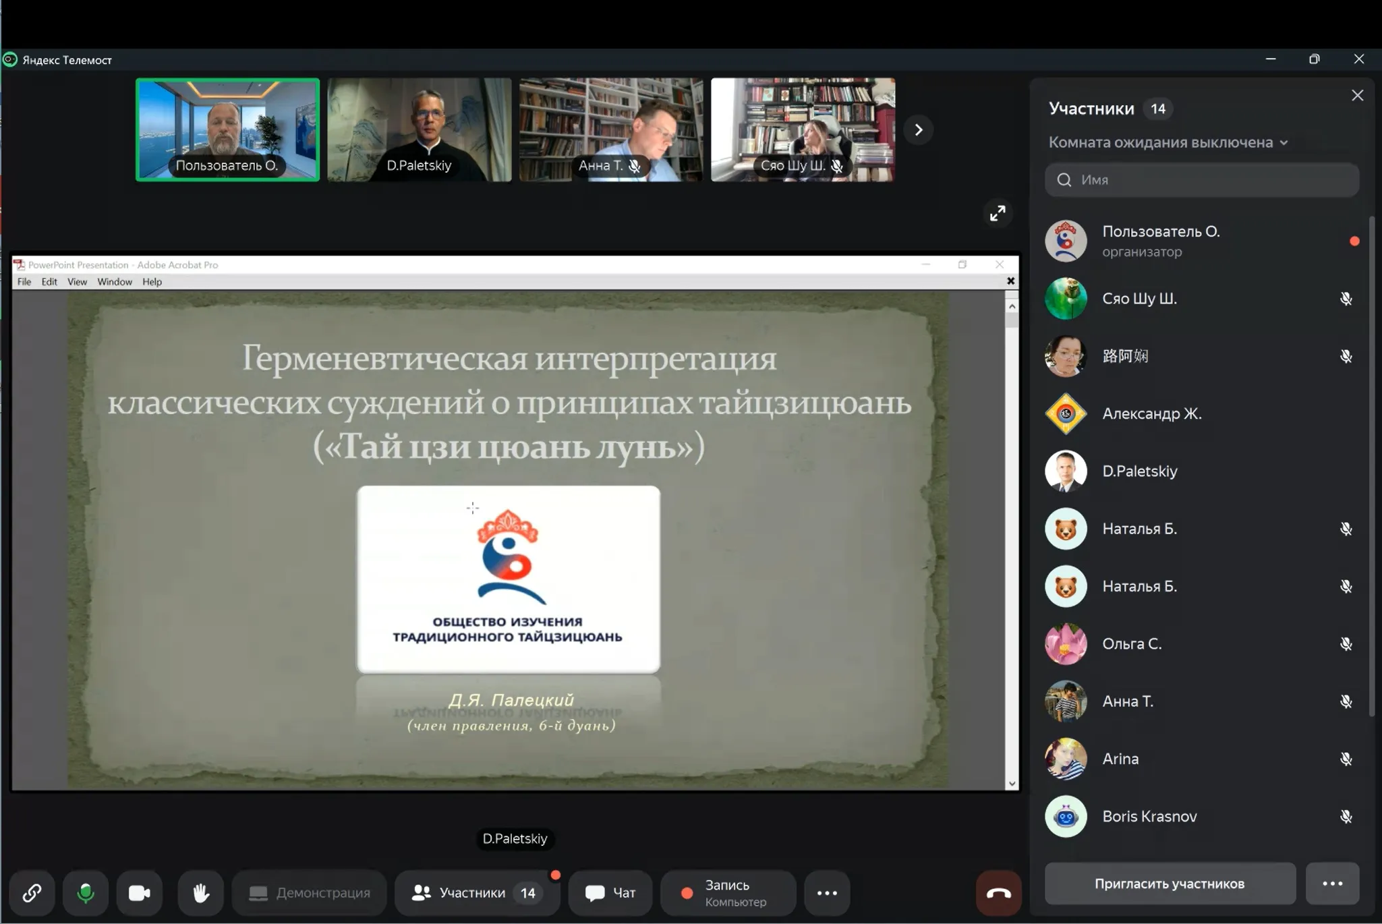Screen dimensions: 1382x924
Task: Open the File menu in Adobe Acrobat window
Action: 24,282
